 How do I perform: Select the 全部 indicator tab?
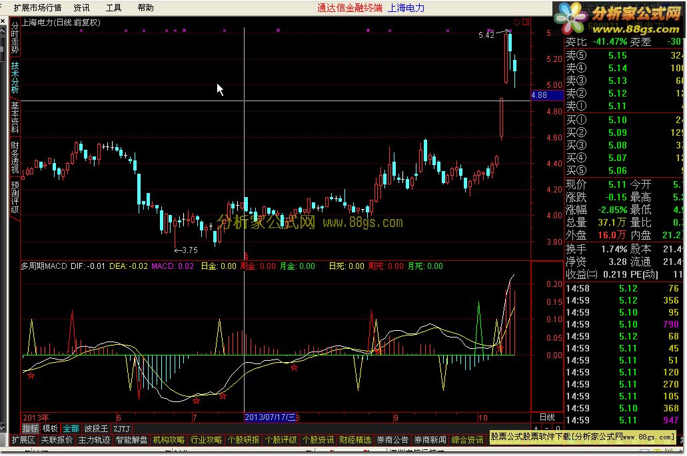(71, 429)
